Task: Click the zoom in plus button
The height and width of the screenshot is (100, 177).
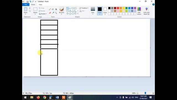Action: pos(153,93)
